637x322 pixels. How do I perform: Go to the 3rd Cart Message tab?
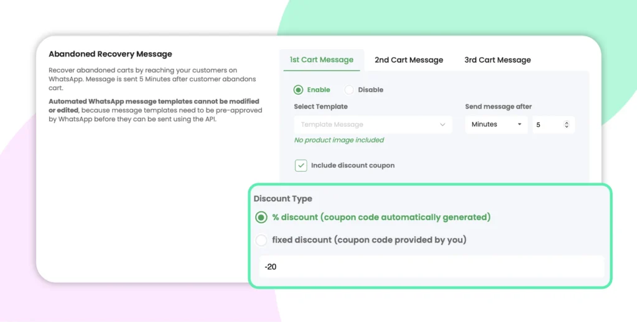pyautogui.click(x=498, y=60)
